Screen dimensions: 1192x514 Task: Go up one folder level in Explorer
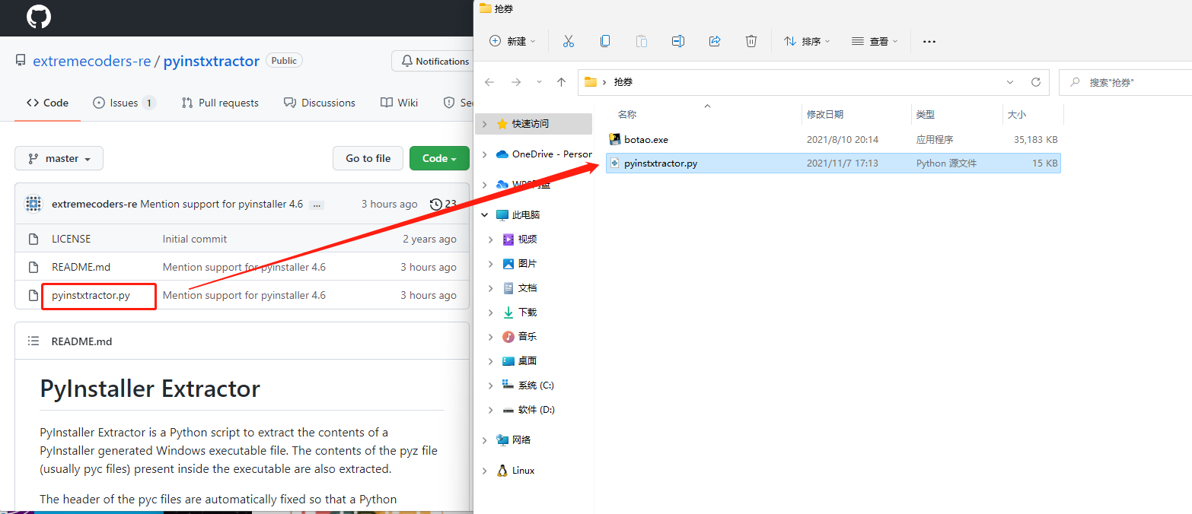[561, 82]
